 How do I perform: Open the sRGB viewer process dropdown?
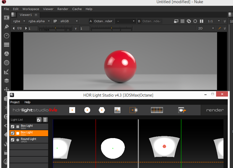point(69,21)
